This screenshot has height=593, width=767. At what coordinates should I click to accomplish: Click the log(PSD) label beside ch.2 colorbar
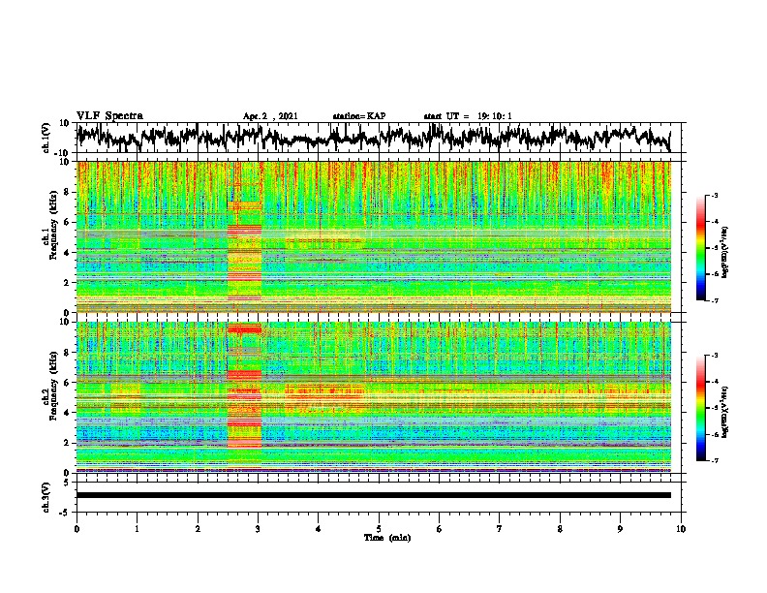click(725, 412)
